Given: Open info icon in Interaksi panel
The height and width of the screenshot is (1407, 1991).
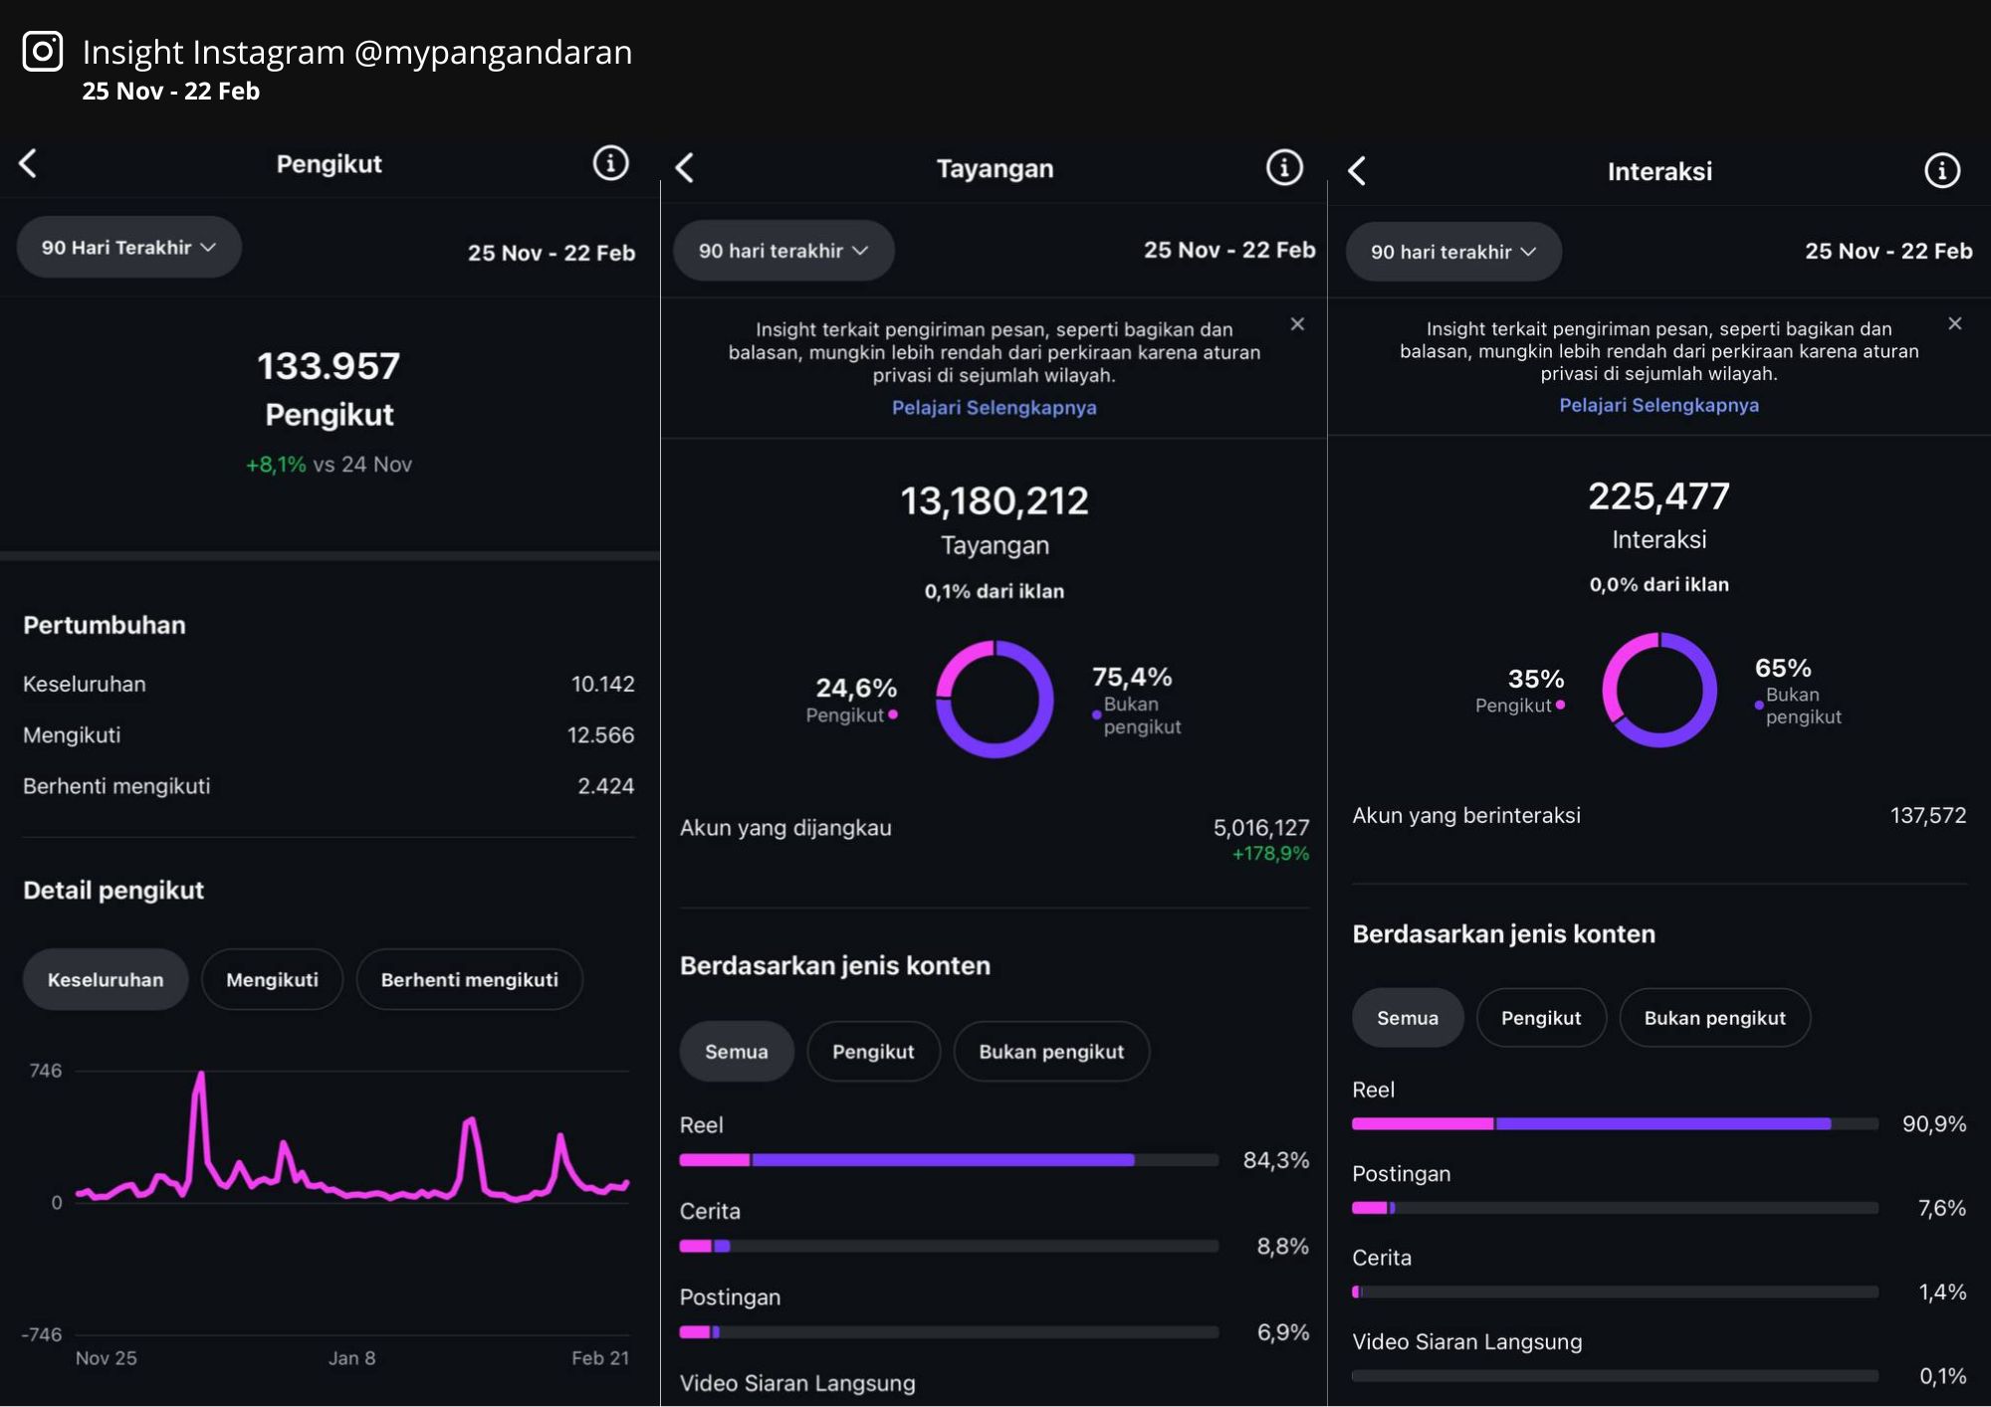Looking at the screenshot, I should click(1942, 170).
